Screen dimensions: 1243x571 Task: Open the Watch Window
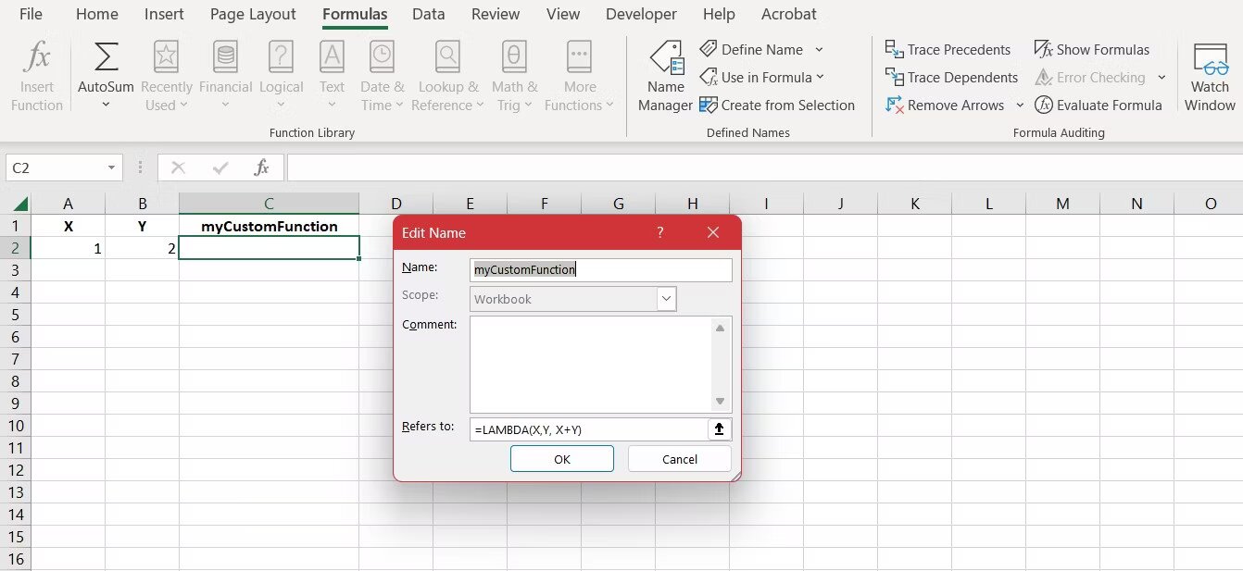click(x=1209, y=74)
